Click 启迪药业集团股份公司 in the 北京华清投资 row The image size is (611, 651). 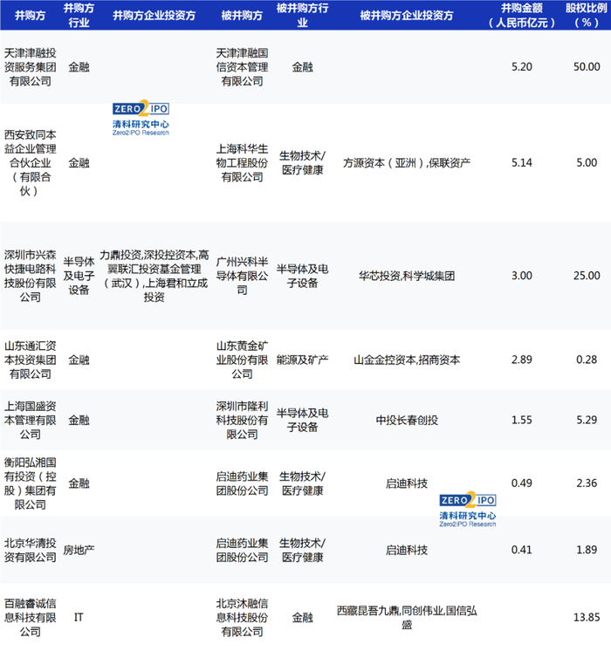(242, 550)
